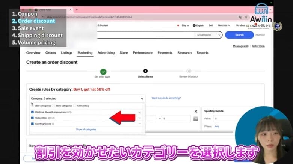Click the Ship to option
This screenshot has height=164, width=293.
[185, 25]
